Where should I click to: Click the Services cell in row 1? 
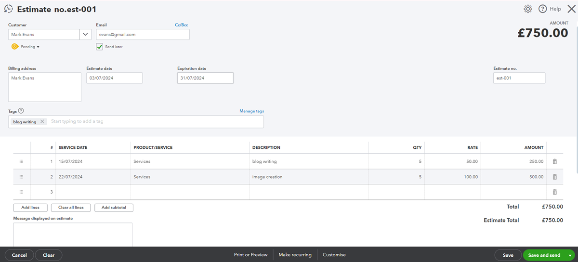tap(190, 161)
